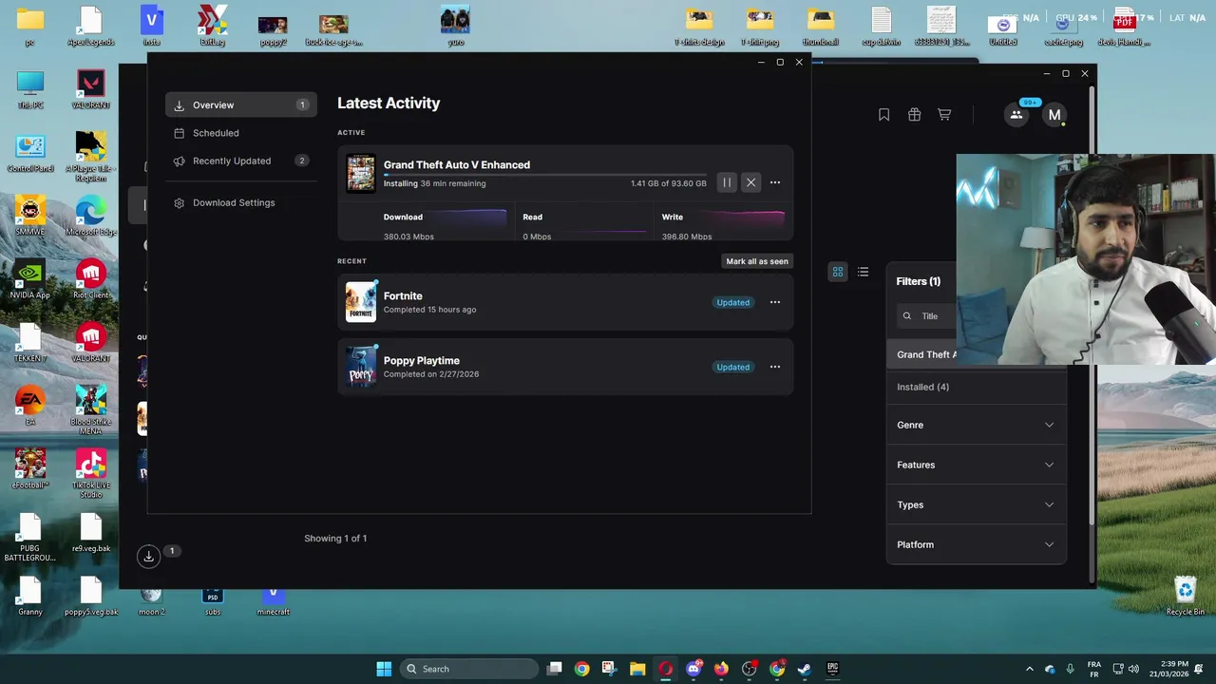Screen dimensions: 1216x684
Task: Expand the Platform filter
Action: coord(976,544)
